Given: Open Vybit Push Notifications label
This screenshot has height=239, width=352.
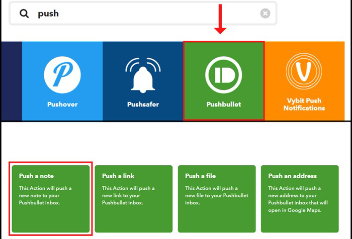Looking at the screenshot, I should click(304, 104).
